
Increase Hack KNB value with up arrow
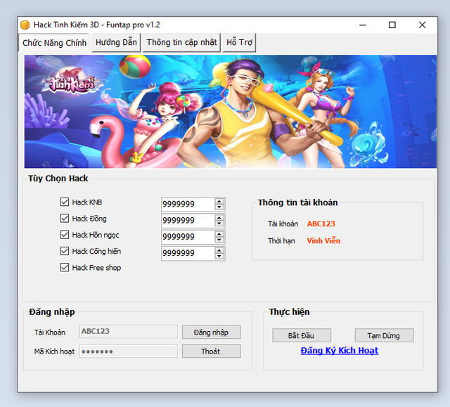(219, 201)
